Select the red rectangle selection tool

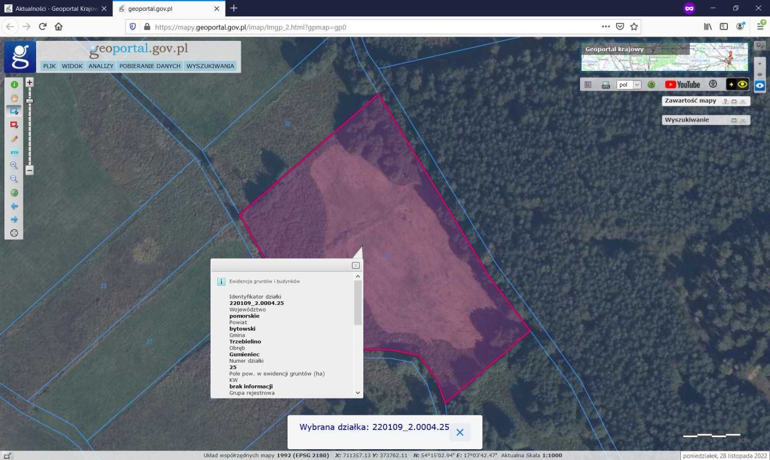(x=14, y=125)
